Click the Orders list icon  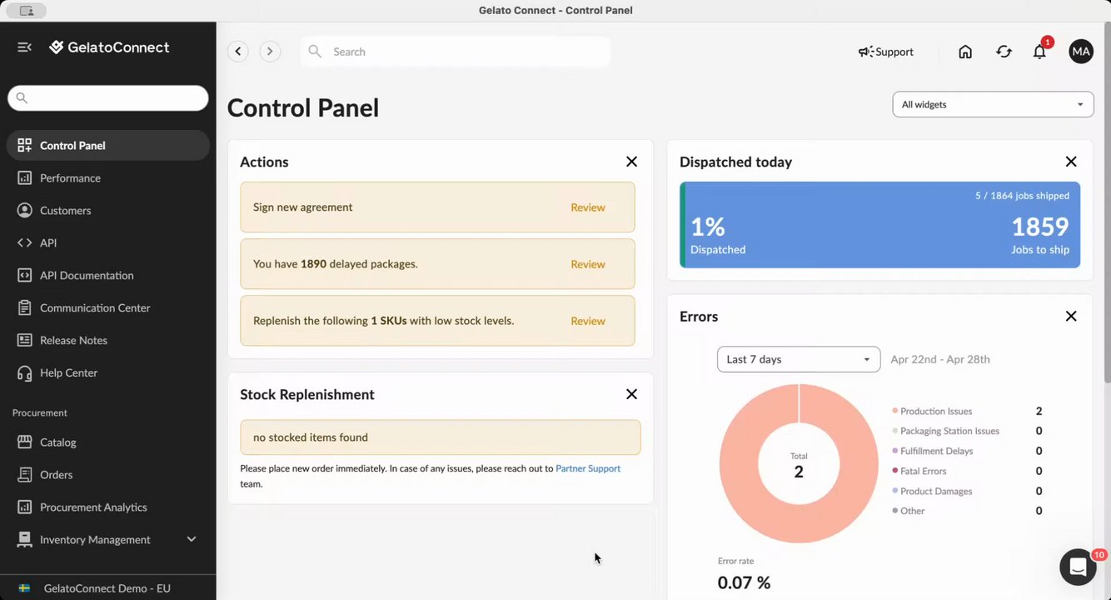(24, 474)
